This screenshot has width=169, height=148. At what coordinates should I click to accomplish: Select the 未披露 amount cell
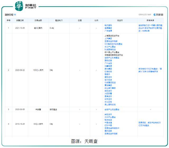coord(38,109)
